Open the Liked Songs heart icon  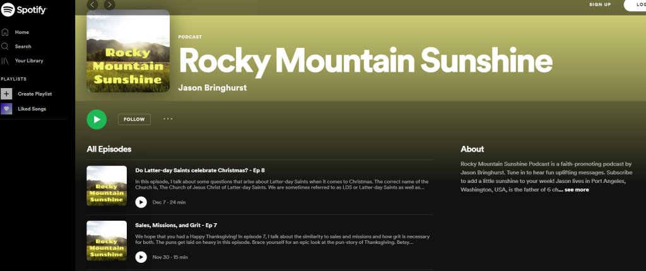[6, 109]
